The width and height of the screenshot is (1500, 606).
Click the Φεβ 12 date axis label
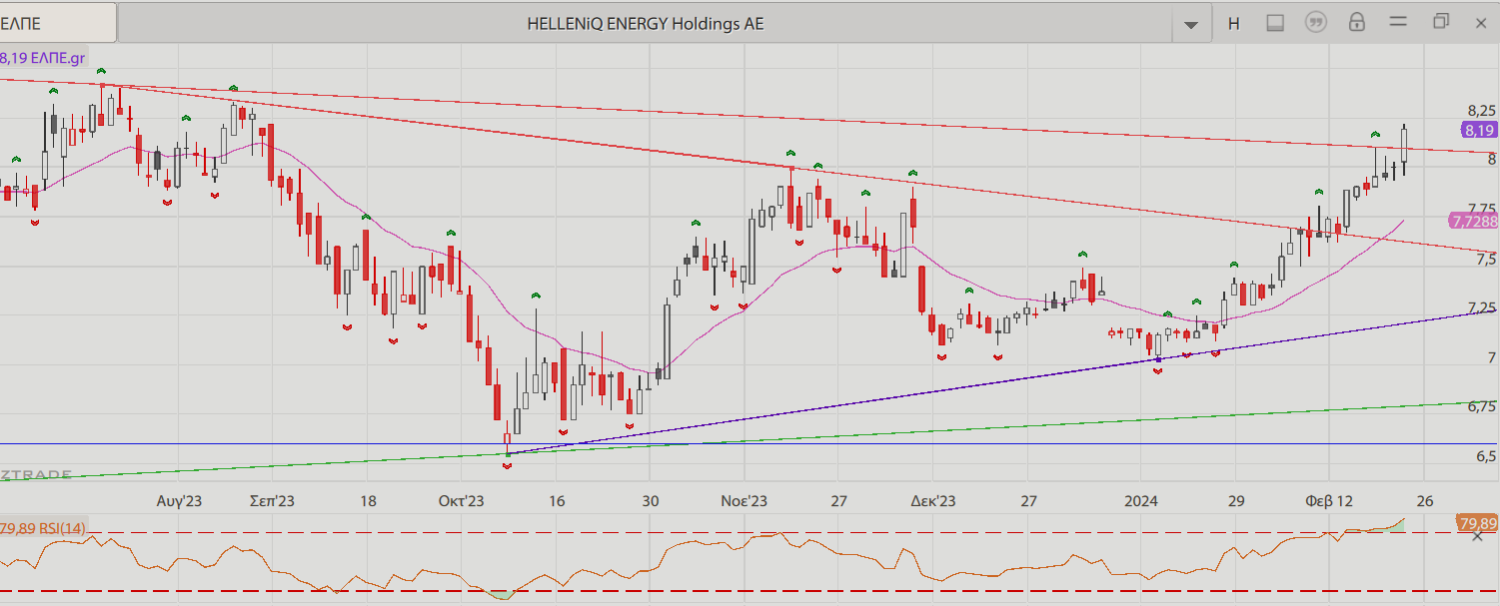[x=1330, y=501]
